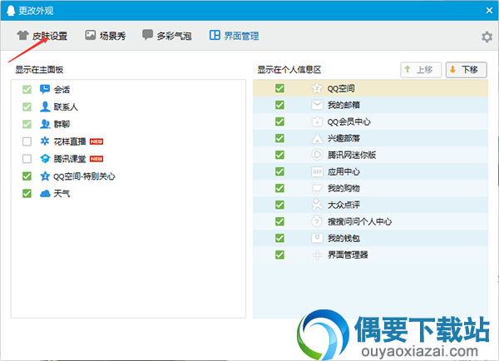
Task: Uncheck QQ空间-特别关心 checkbox
Action: click(27, 176)
